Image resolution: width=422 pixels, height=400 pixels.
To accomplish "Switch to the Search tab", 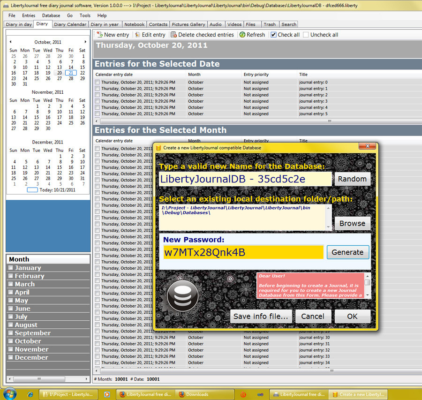I will (x=289, y=24).
